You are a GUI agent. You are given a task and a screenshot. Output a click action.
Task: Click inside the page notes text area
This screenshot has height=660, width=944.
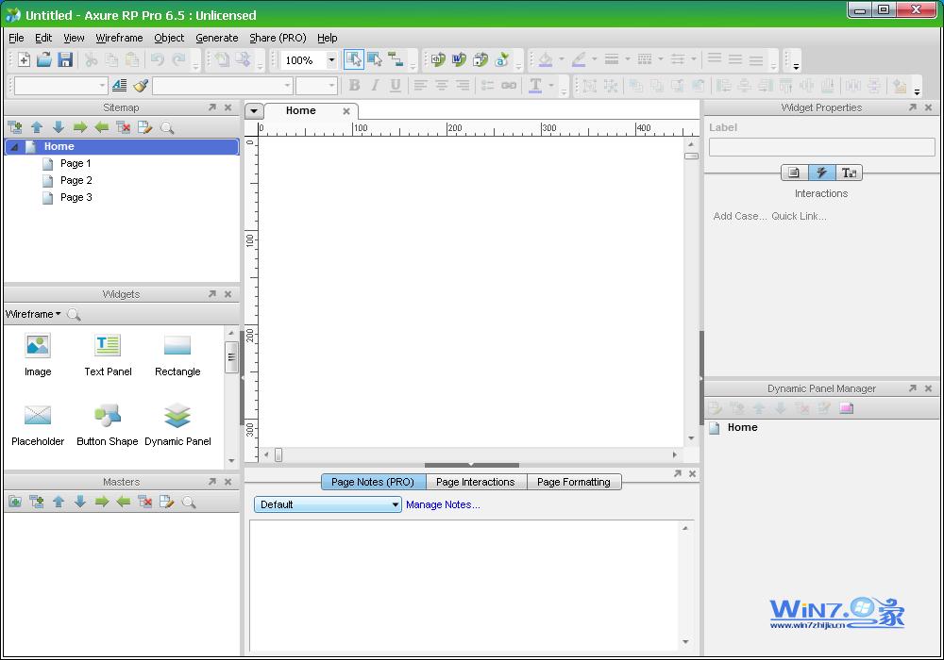(464, 585)
